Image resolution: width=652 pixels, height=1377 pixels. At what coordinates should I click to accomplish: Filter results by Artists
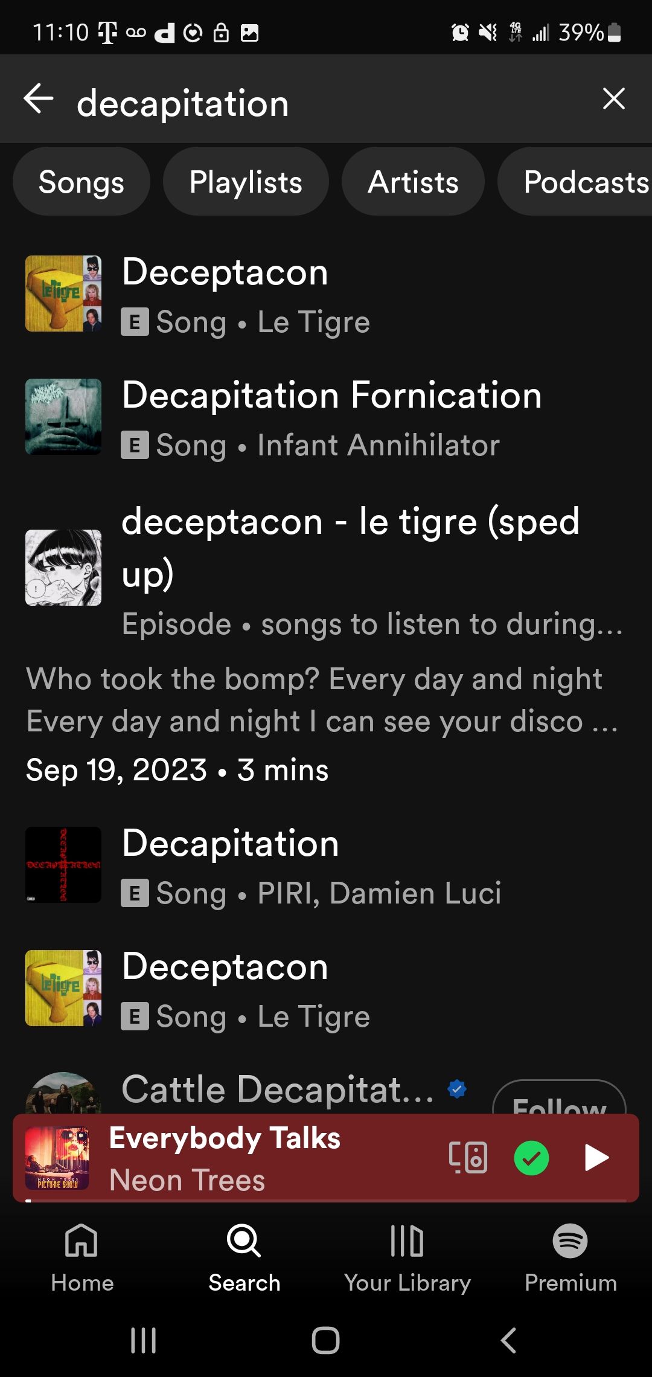pos(413,182)
